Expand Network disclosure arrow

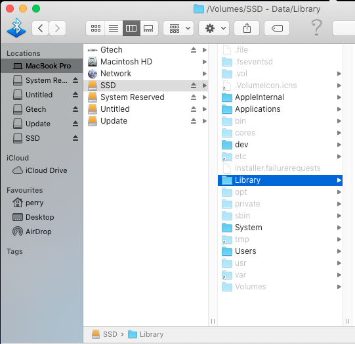pyautogui.click(x=205, y=74)
